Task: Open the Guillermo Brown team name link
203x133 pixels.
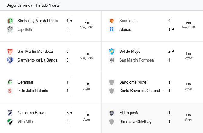Action: point(31,113)
